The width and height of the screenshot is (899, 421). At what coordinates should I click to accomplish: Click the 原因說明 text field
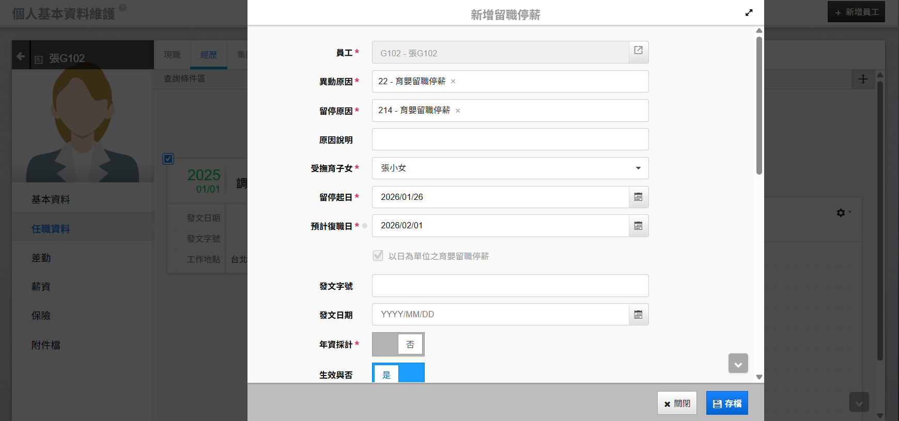pos(510,139)
